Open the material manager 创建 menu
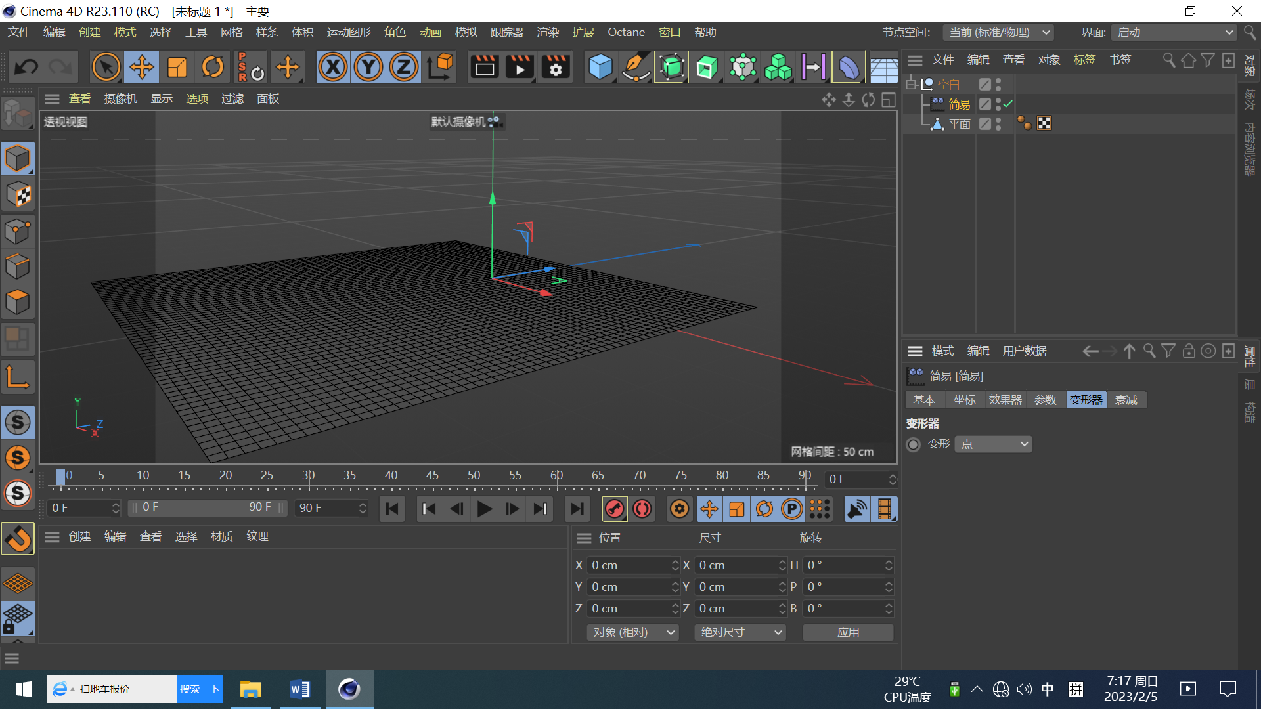Viewport: 1261px width, 709px height. 79,536
